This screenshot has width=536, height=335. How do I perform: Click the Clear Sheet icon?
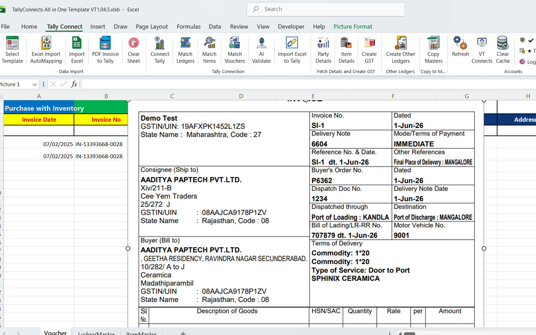click(x=133, y=43)
